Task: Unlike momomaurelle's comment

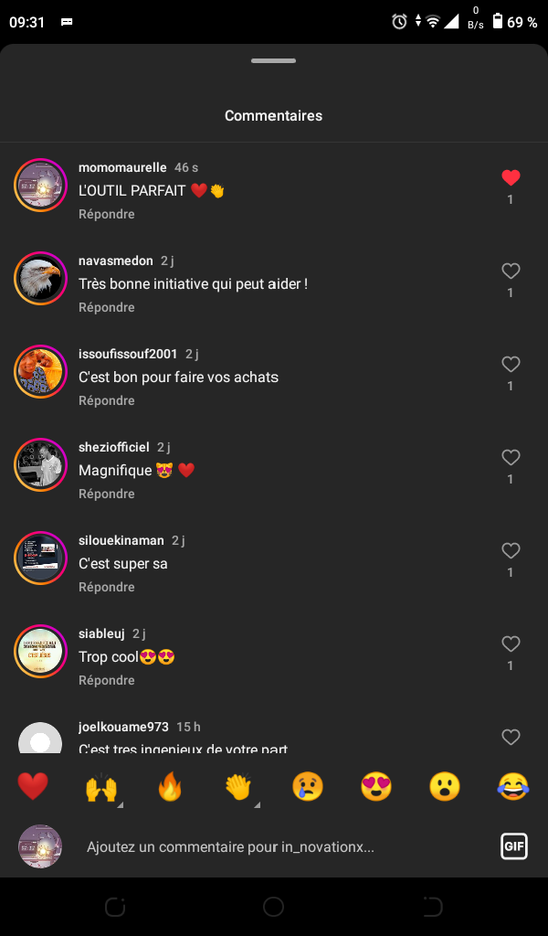Action: 511,178
